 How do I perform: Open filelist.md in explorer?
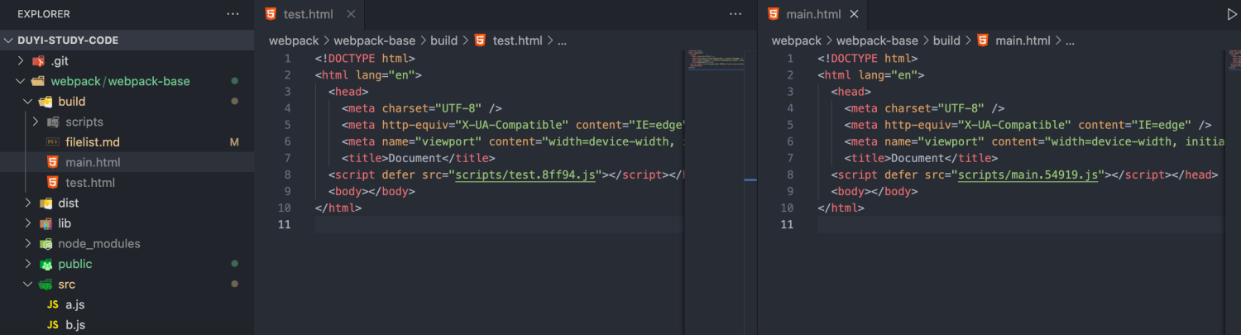click(93, 142)
